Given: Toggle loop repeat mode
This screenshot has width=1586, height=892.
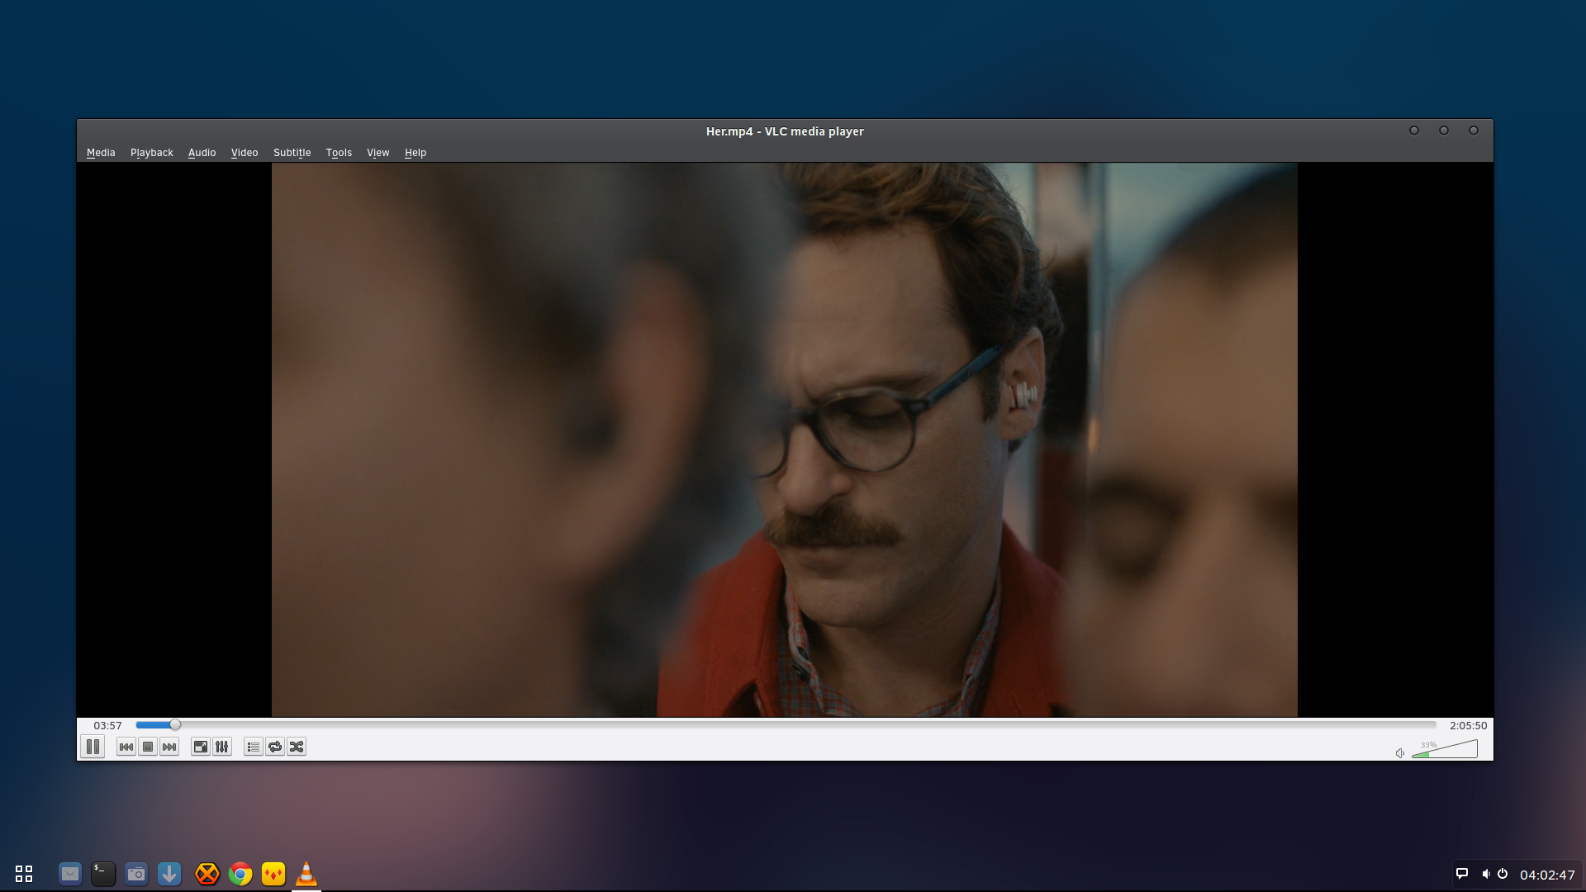Looking at the screenshot, I should click(x=275, y=747).
